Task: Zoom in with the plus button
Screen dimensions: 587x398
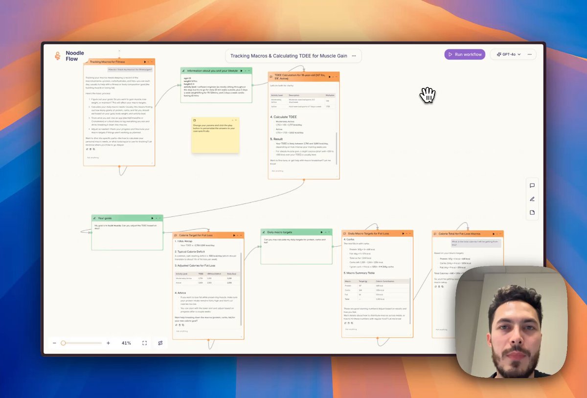Action: pos(108,343)
